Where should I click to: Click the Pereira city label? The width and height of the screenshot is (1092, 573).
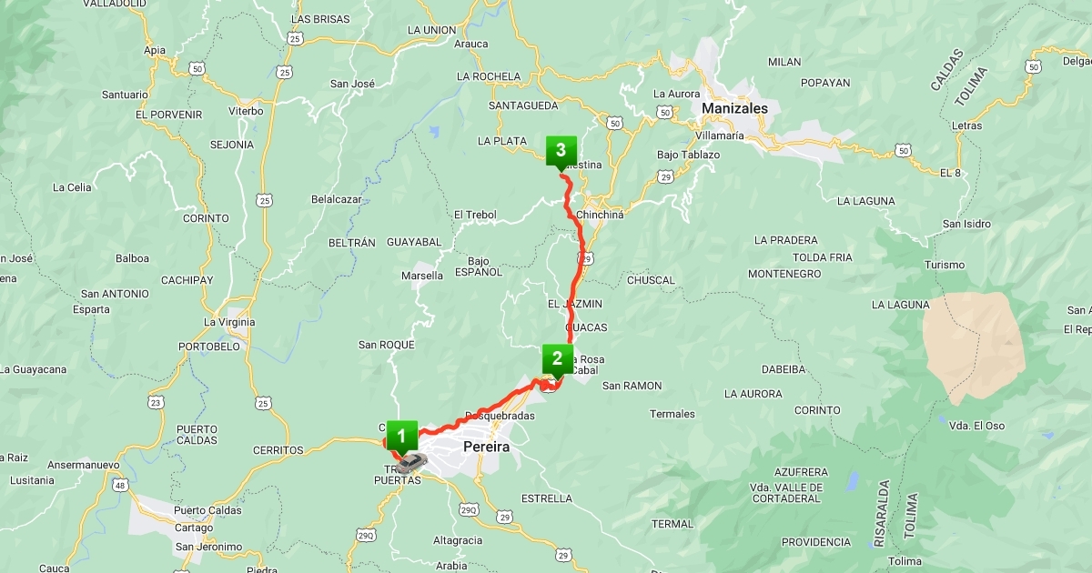point(486,447)
